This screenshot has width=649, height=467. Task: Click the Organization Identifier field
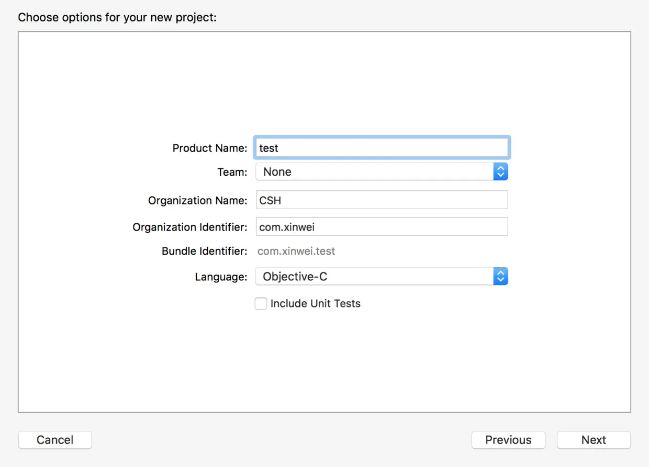click(382, 227)
